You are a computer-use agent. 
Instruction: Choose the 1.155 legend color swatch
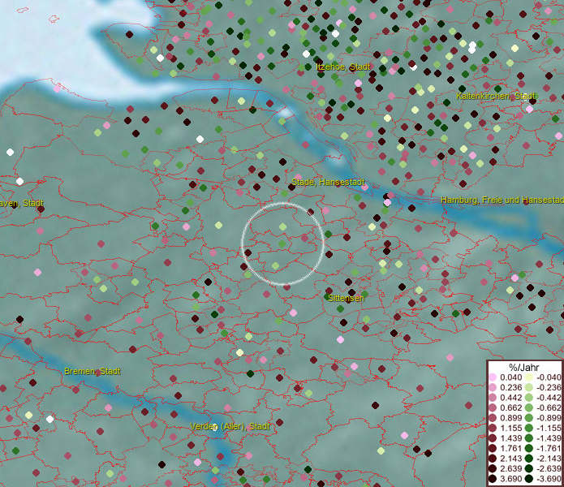click(x=493, y=428)
